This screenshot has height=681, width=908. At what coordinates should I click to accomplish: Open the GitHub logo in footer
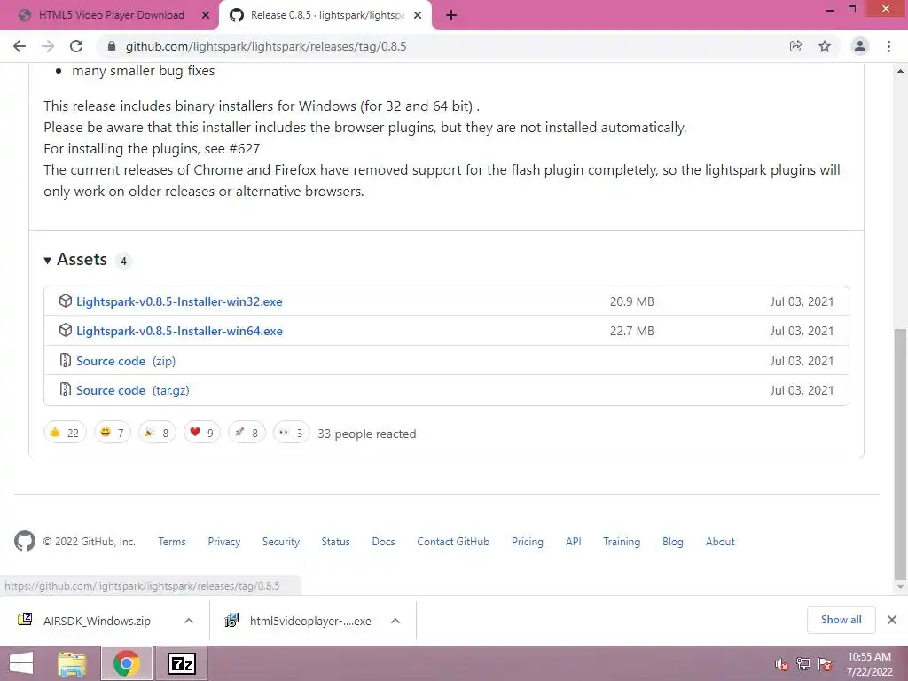pyautogui.click(x=24, y=542)
